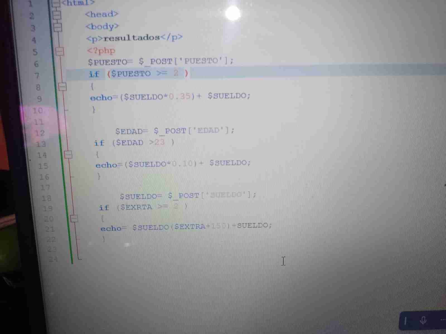
Task: Click the <?php opening tag
Action: [101, 51]
